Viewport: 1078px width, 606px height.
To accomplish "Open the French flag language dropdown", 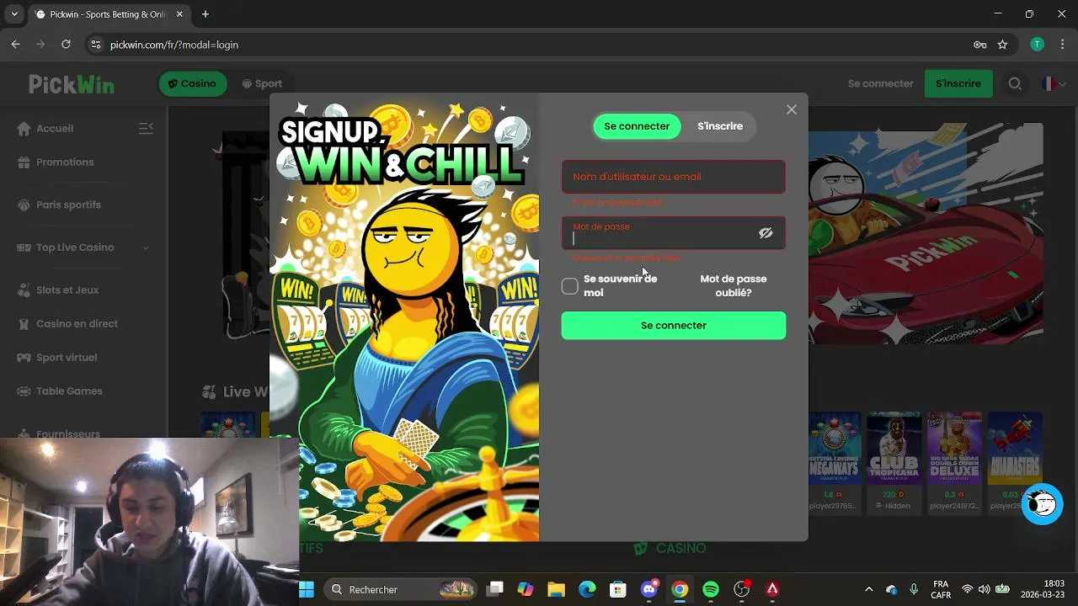I will [x=1054, y=83].
